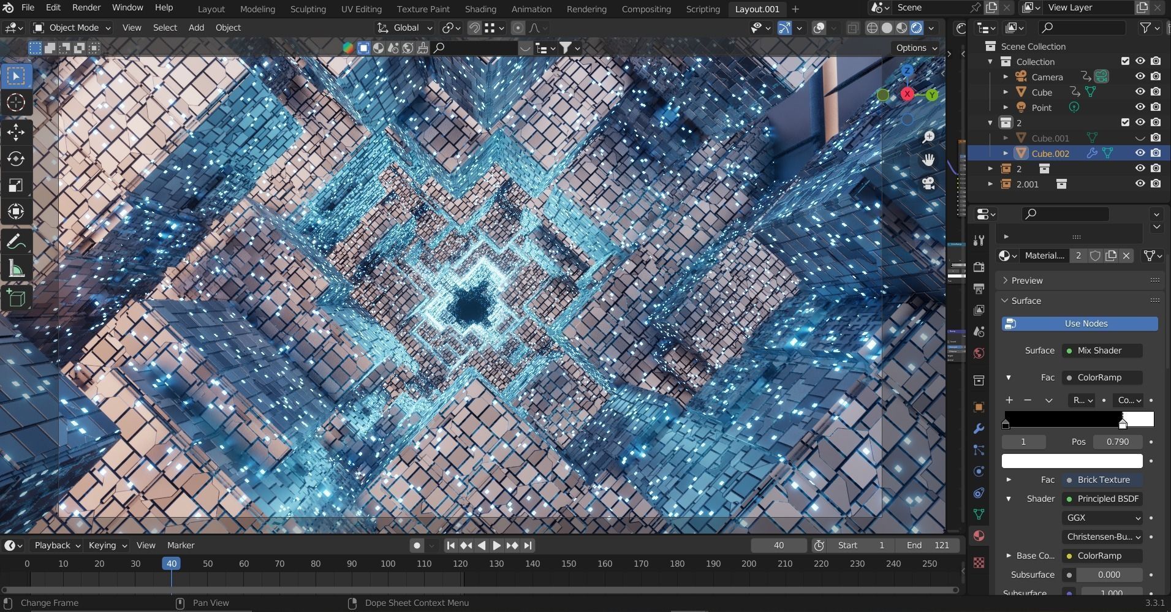Choose the Move tool

[16, 132]
